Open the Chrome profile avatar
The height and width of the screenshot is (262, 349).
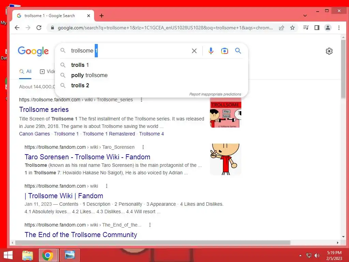click(328, 28)
